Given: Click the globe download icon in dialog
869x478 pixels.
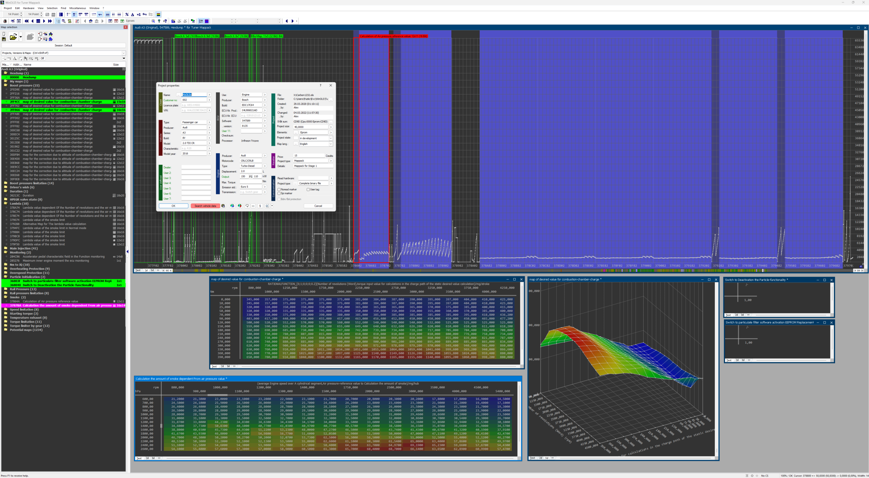Looking at the screenshot, I should [232, 206].
